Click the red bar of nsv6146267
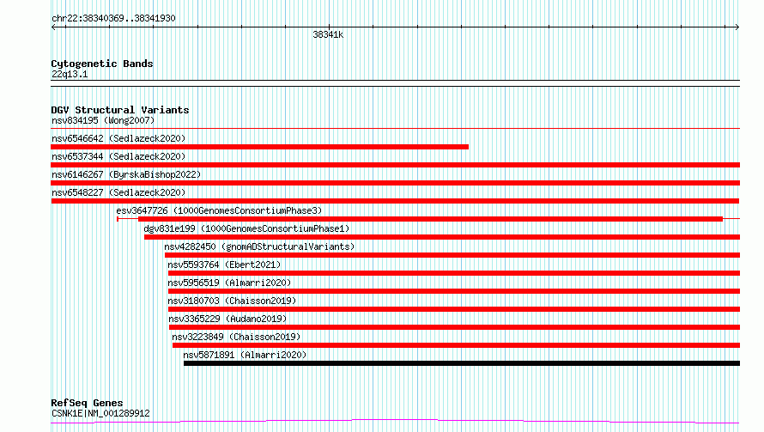Viewport: 764px width, 432px height. [395, 183]
